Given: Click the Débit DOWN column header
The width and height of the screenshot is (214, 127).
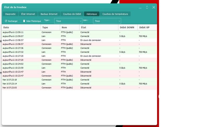Looking at the screenshot, I should pyautogui.click(x=128, y=27).
